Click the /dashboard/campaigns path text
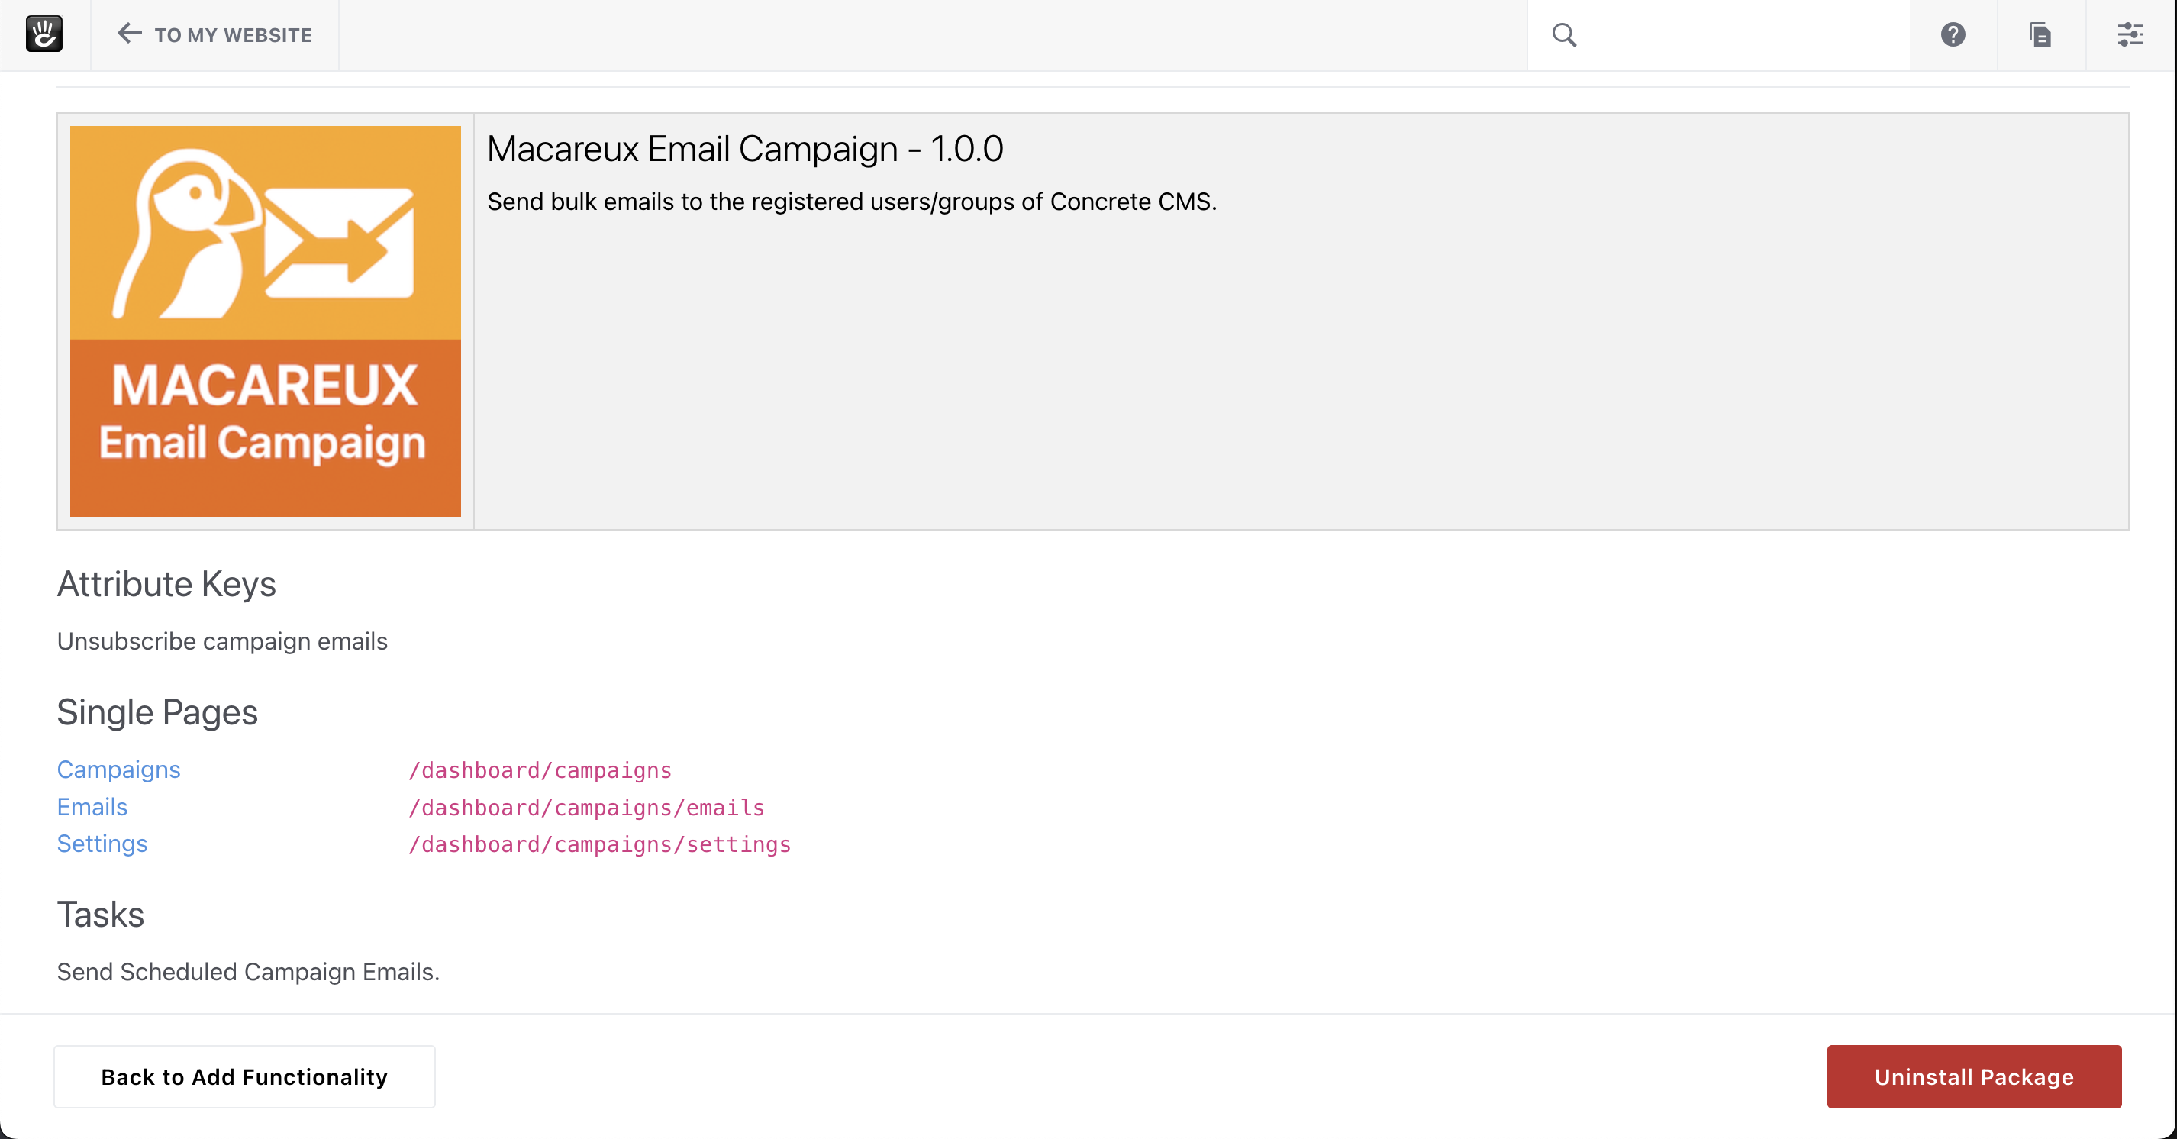This screenshot has height=1139, width=2177. (540, 770)
